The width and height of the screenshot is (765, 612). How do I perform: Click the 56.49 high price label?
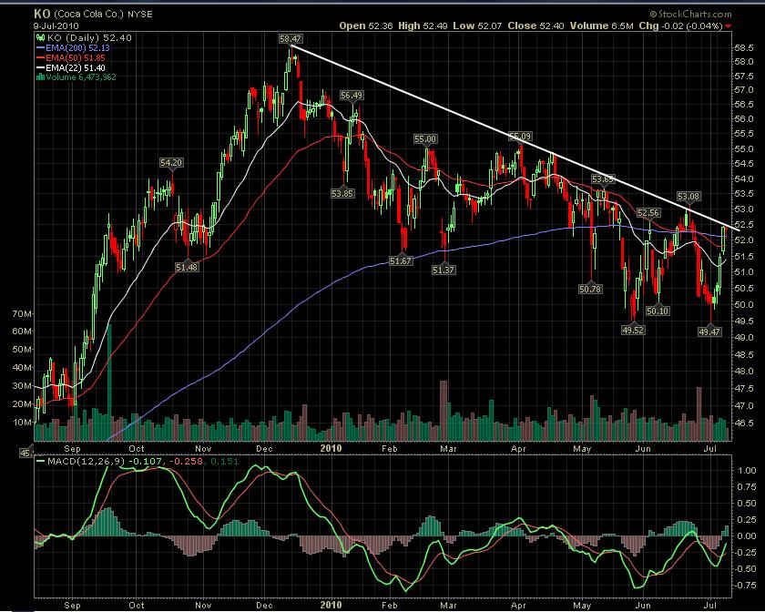click(x=352, y=95)
